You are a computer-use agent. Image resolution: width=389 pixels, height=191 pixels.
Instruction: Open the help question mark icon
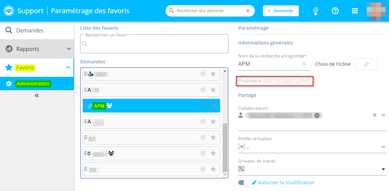[335, 11]
